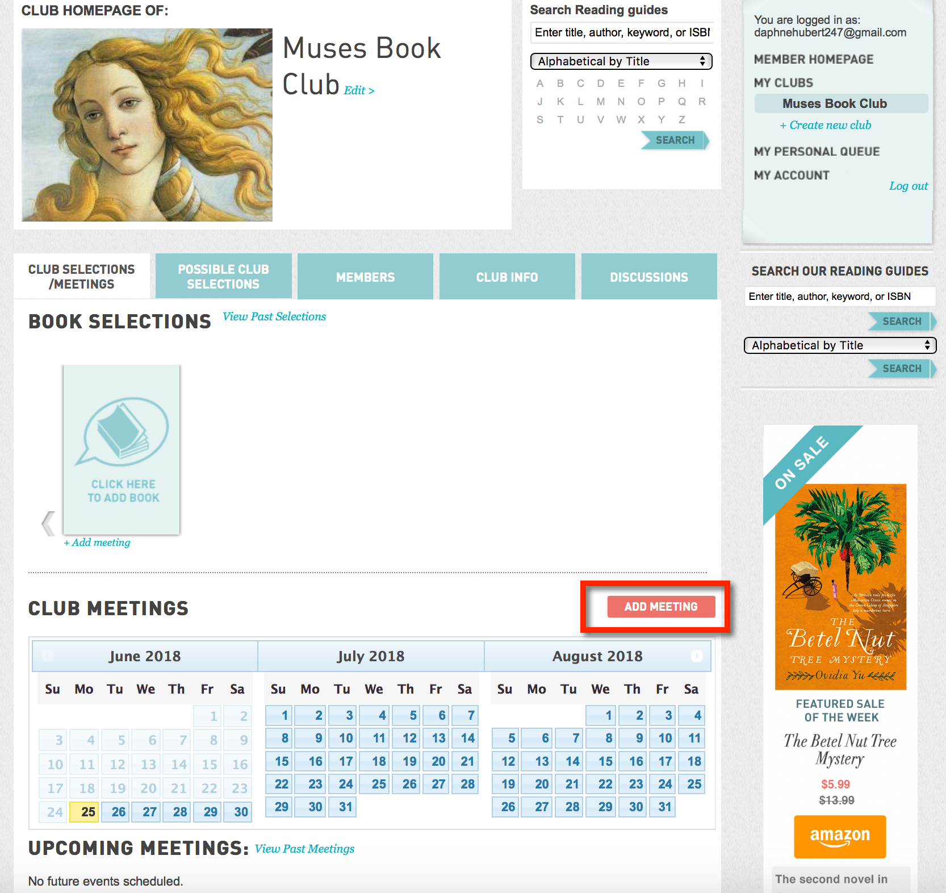The image size is (946, 893).
Task: Click the left carousel arrow beside book placeholder
Action: (48, 523)
